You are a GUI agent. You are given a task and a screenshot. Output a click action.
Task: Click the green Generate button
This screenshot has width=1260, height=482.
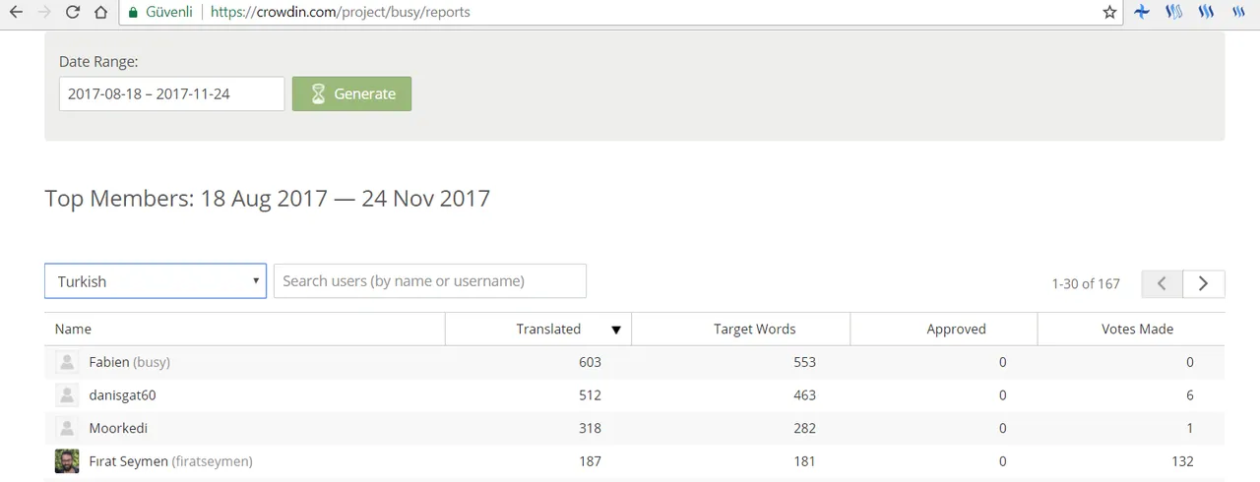click(x=352, y=94)
